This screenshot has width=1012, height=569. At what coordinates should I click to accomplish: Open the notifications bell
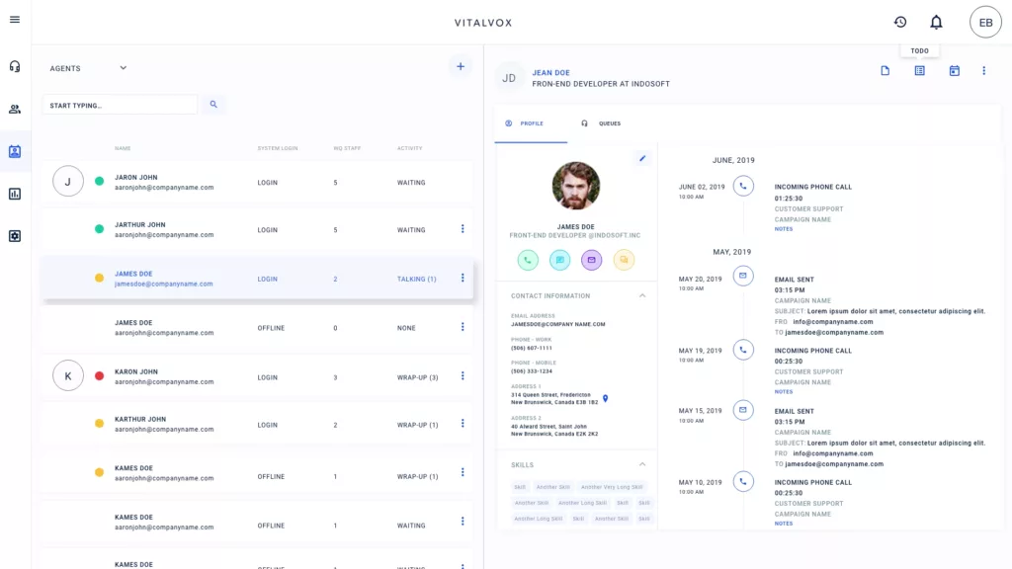(936, 22)
